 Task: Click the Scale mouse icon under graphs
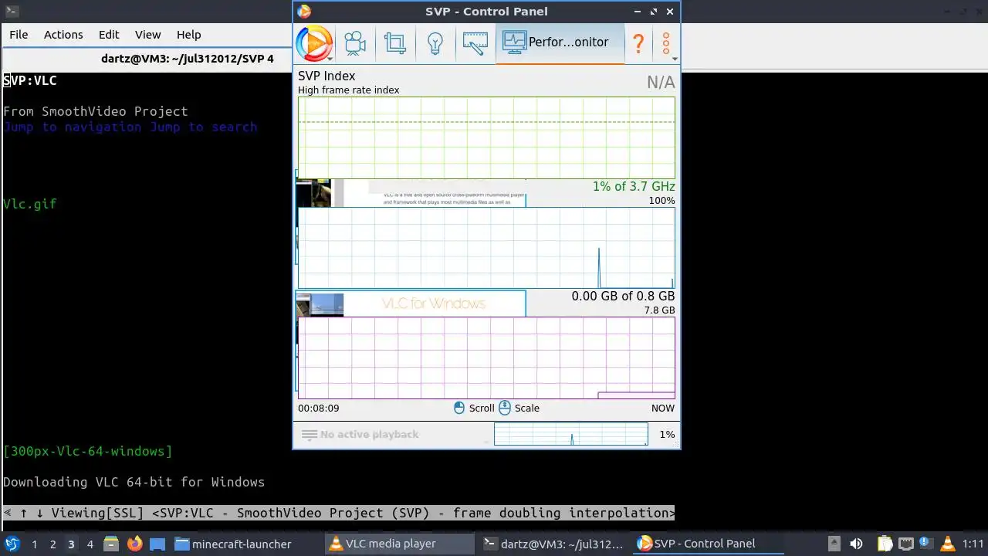(505, 408)
